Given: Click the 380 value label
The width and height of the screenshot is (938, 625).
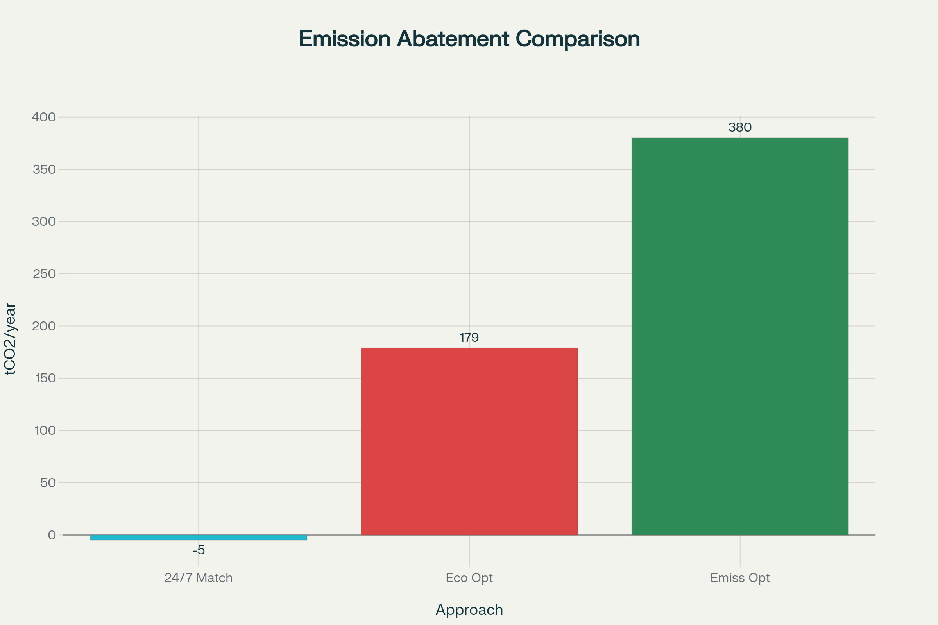Looking at the screenshot, I should point(740,127).
